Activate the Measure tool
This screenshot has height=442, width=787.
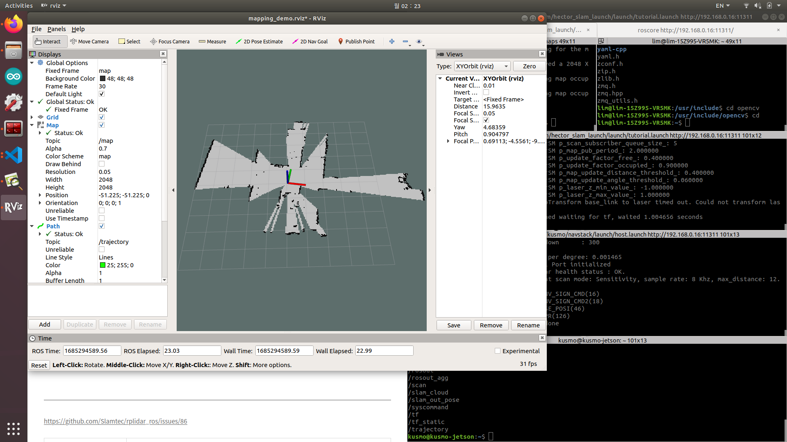tap(212, 41)
